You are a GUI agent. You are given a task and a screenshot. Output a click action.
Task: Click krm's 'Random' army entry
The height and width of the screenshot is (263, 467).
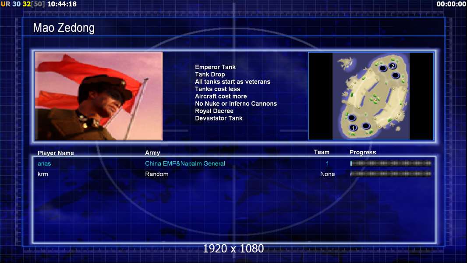[157, 174]
